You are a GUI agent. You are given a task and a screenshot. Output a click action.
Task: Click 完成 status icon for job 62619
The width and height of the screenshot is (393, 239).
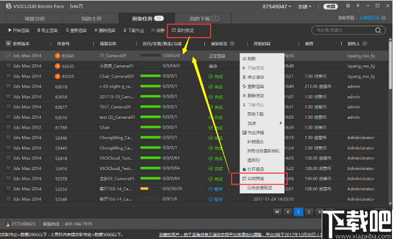(211, 87)
